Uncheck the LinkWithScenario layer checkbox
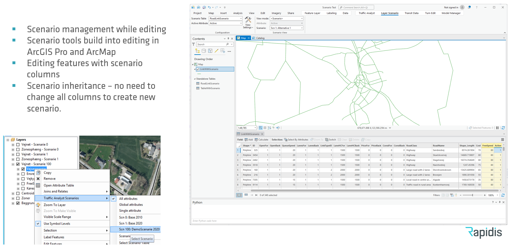The height and width of the screenshot is (248, 511). click(198, 69)
